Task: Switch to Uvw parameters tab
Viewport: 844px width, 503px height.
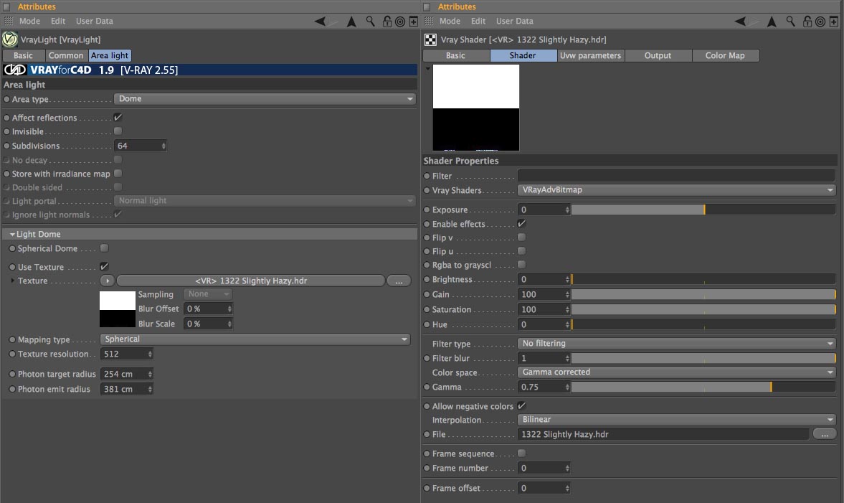Action: point(590,55)
